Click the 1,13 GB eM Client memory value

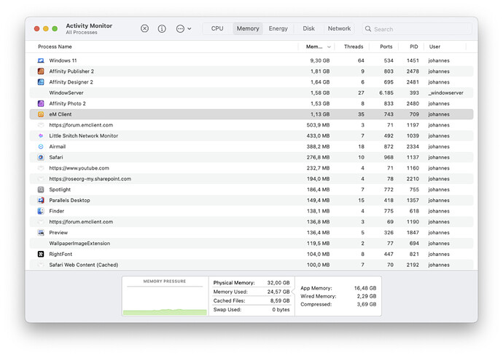point(320,114)
